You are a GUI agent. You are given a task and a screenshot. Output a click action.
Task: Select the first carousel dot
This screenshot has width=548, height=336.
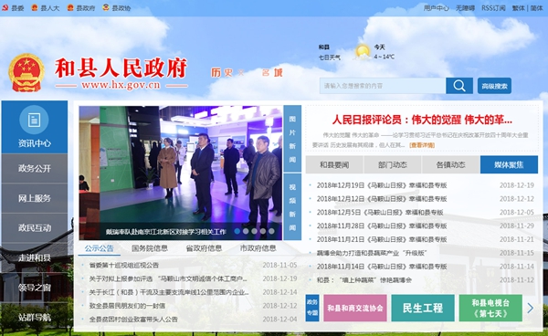pyautogui.click(x=237, y=231)
